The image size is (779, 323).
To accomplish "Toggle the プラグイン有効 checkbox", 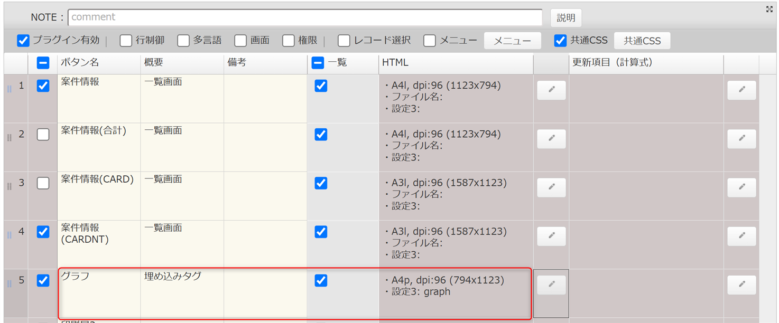I will (23, 41).
